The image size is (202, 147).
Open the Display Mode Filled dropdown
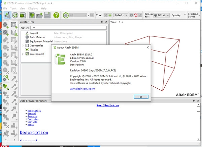[162, 15]
